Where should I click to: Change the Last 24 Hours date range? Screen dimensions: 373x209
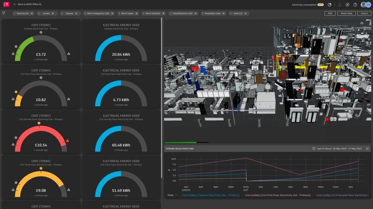pyautogui.click(x=339, y=149)
